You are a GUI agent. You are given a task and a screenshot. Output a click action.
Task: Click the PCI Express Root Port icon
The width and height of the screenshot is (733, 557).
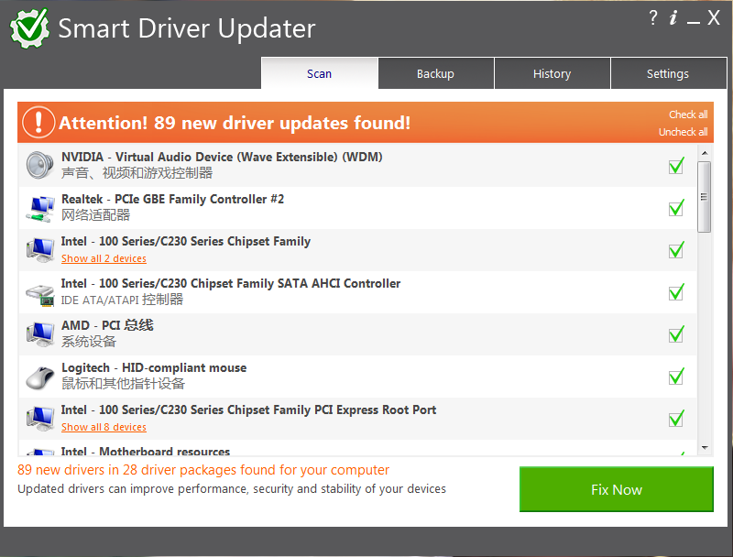click(39, 419)
